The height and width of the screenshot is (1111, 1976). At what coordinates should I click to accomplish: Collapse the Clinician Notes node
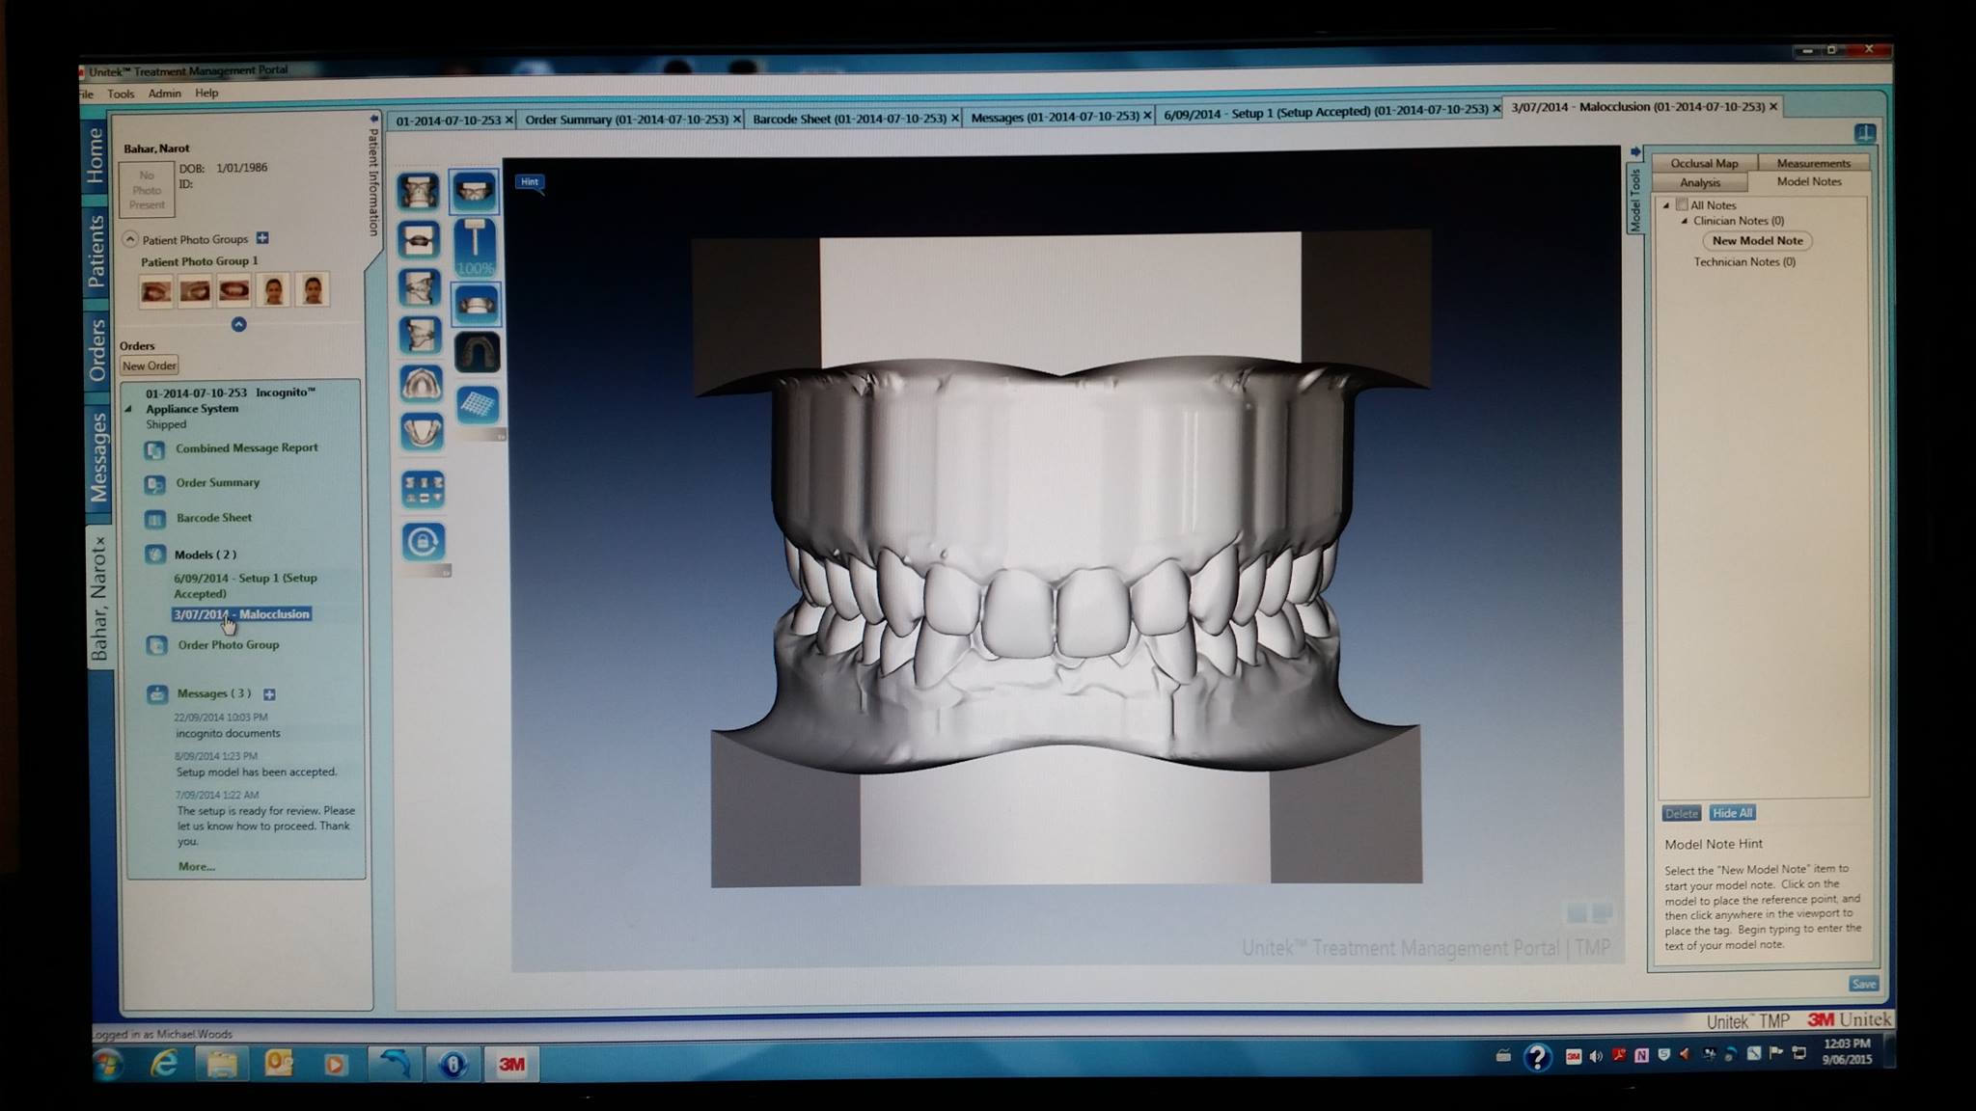coord(1685,221)
